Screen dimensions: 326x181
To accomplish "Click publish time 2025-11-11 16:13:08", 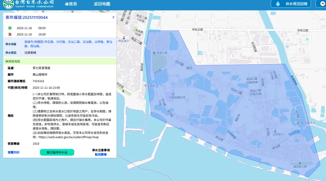I will pos(46,87).
